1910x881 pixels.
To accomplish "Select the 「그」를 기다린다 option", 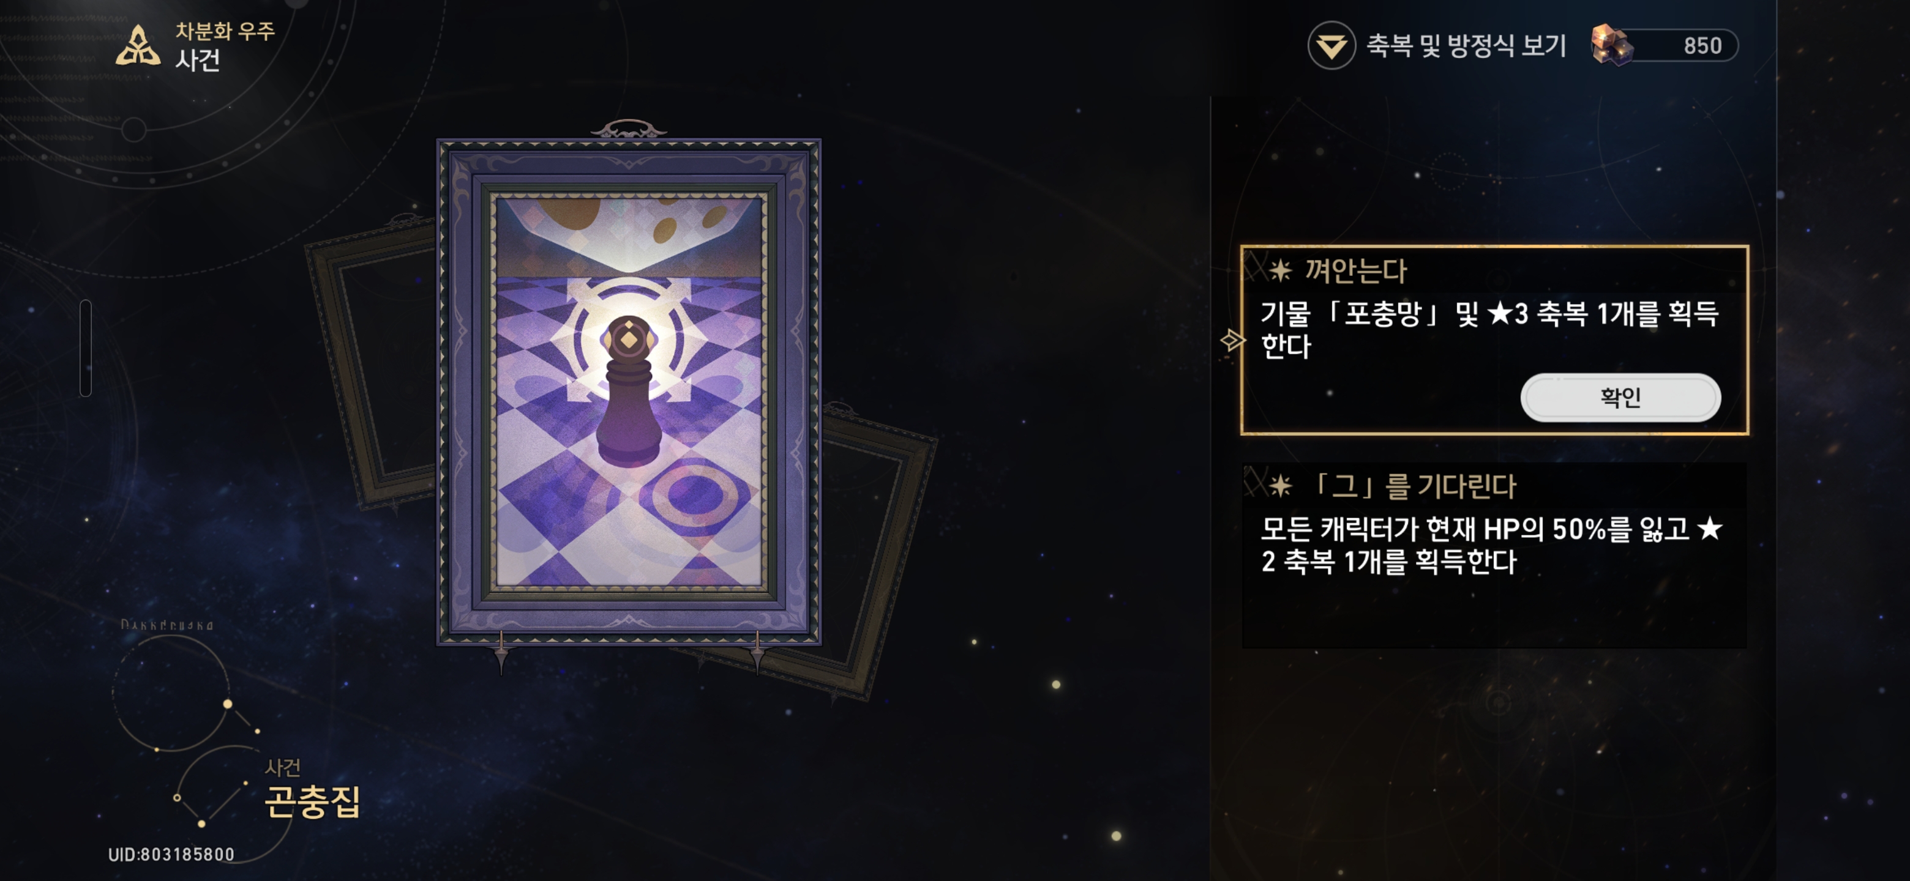I will [x=1494, y=556].
